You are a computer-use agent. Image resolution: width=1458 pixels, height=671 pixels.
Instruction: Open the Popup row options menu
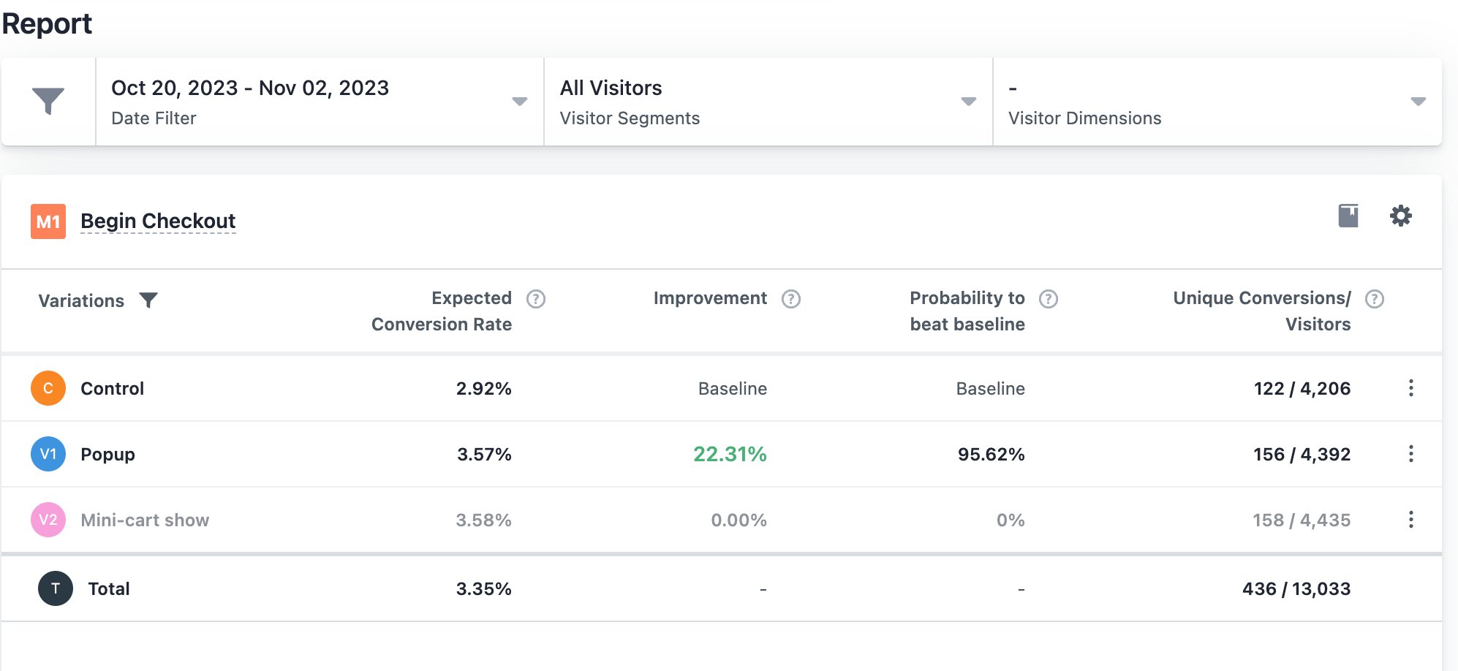click(x=1410, y=454)
